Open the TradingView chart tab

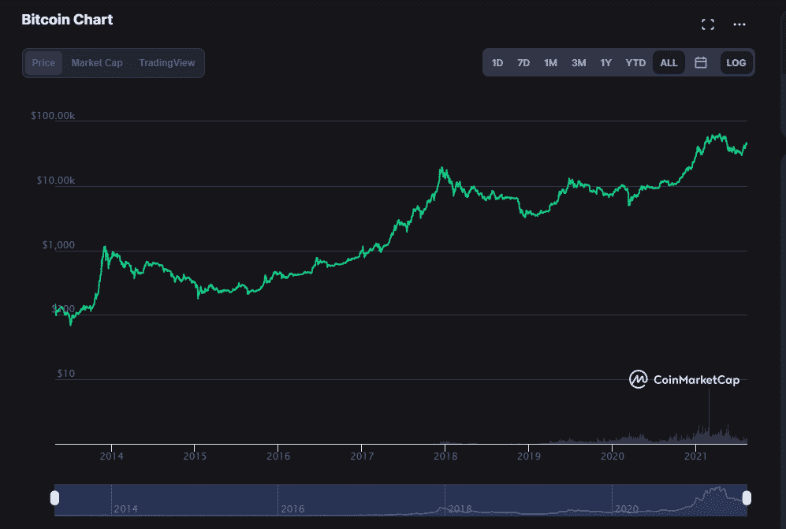[166, 63]
